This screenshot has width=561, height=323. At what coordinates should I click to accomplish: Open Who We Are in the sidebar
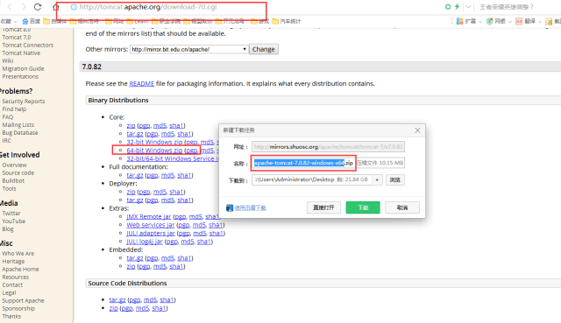18,253
